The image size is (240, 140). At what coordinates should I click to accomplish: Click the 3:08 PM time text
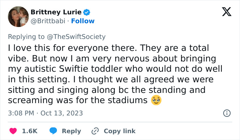click(x=21, y=113)
